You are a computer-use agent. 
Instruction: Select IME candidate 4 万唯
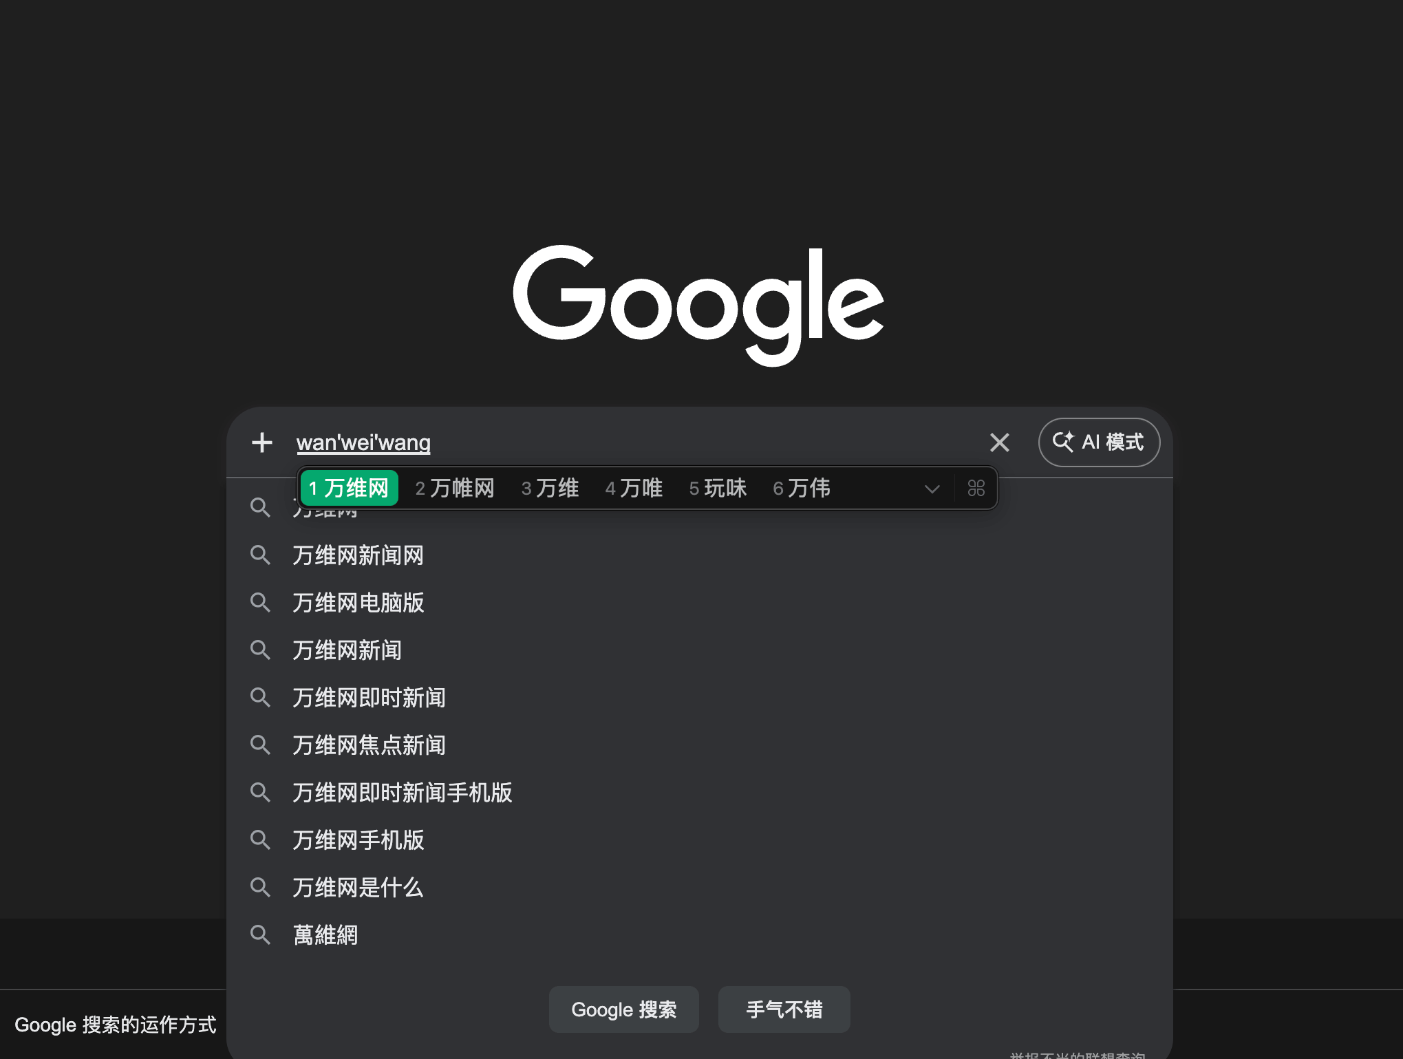point(634,488)
